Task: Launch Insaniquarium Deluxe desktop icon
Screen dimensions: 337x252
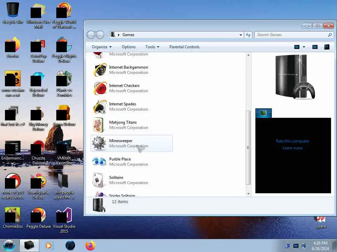Action: click(x=38, y=186)
